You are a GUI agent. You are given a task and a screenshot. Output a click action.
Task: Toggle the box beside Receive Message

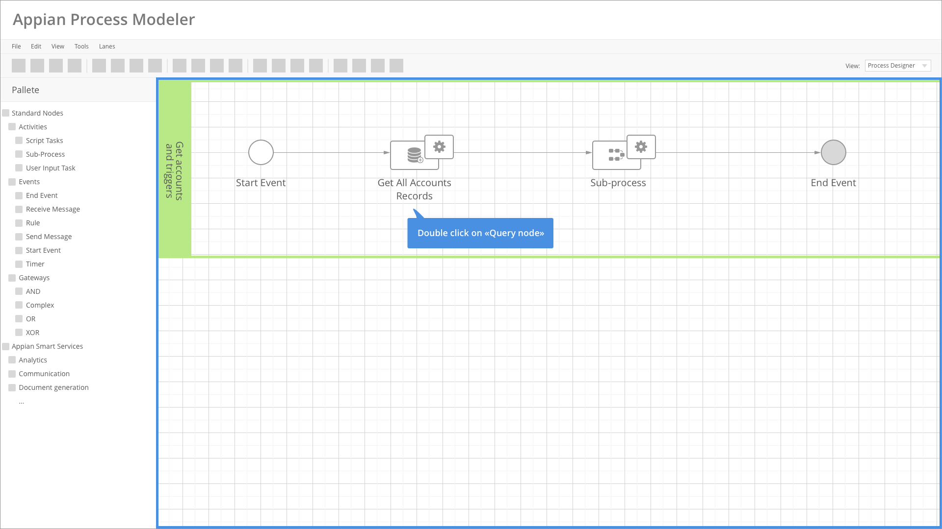pyautogui.click(x=19, y=209)
